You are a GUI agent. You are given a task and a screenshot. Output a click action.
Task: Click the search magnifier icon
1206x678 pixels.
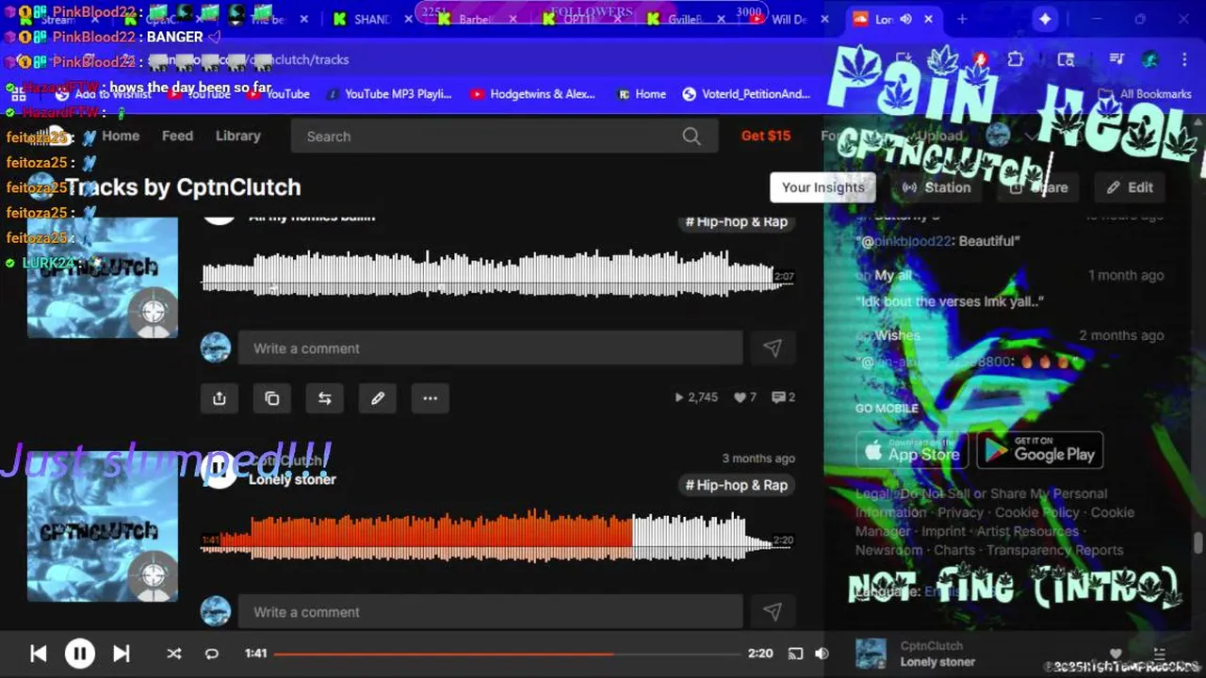[692, 137]
